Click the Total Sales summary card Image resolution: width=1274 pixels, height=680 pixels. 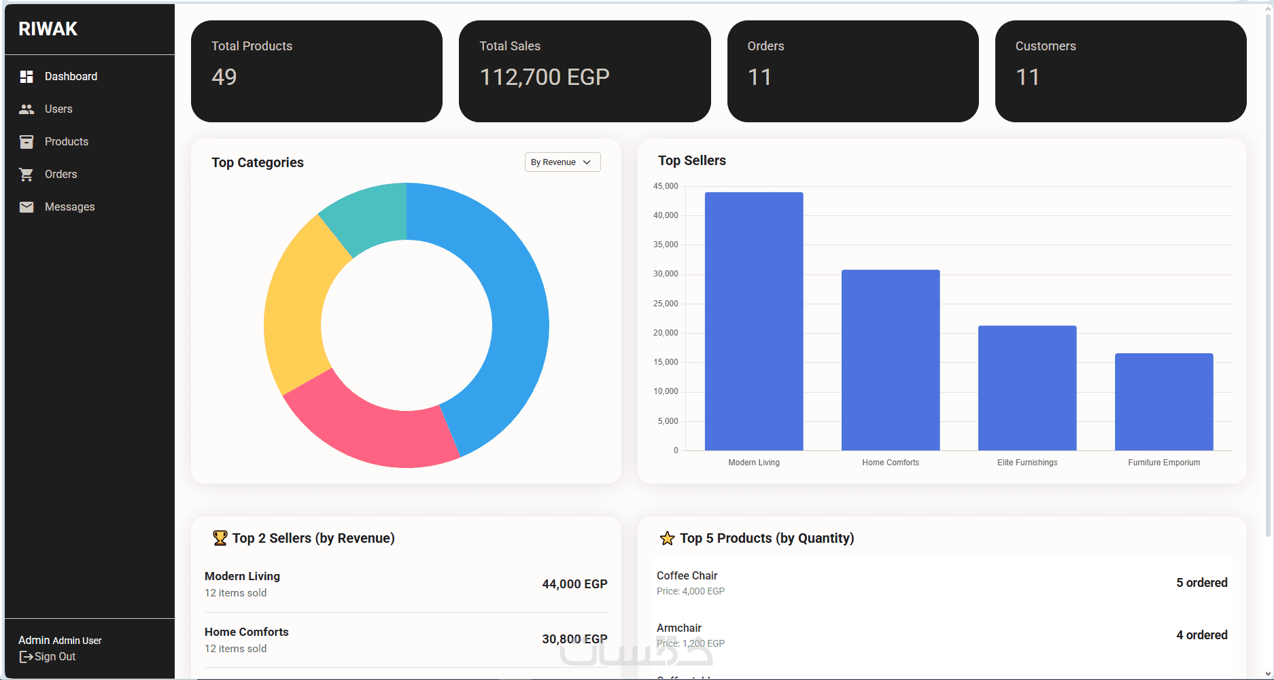(x=585, y=71)
